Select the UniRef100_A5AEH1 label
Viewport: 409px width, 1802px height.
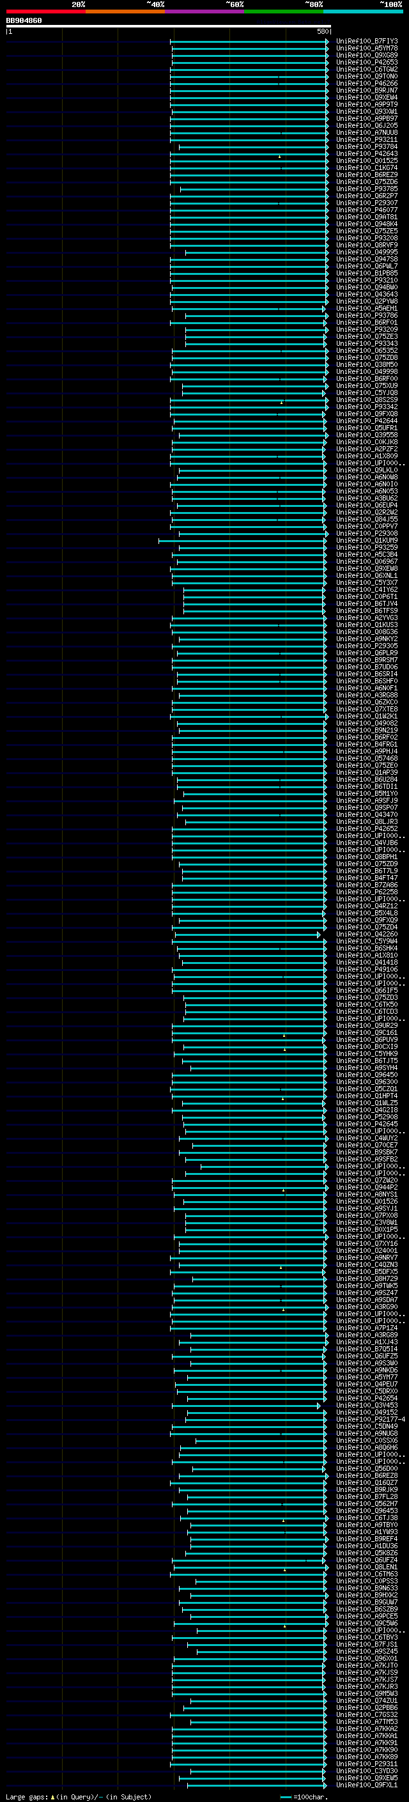(x=366, y=309)
